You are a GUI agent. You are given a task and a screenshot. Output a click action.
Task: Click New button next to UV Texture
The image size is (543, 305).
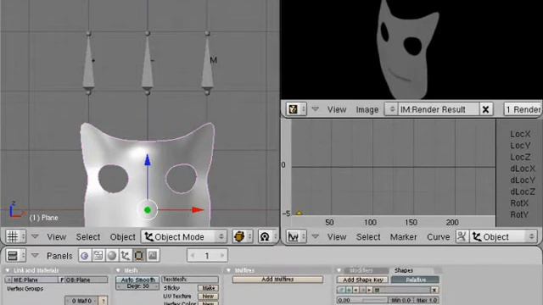pyautogui.click(x=208, y=296)
